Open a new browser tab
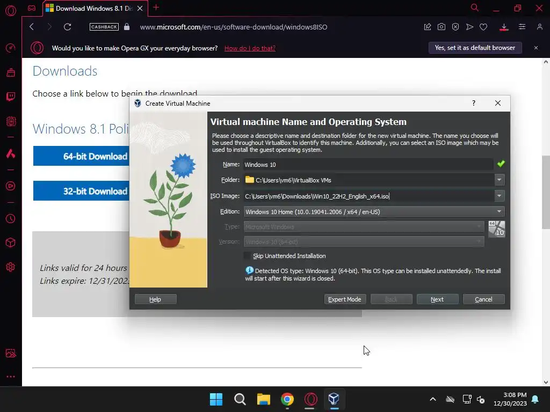The height and width of the screenshot is (412, 550). (156, 8)
